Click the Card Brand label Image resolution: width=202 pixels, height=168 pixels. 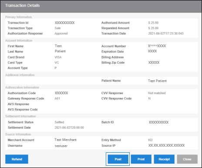tap(16, 57)
